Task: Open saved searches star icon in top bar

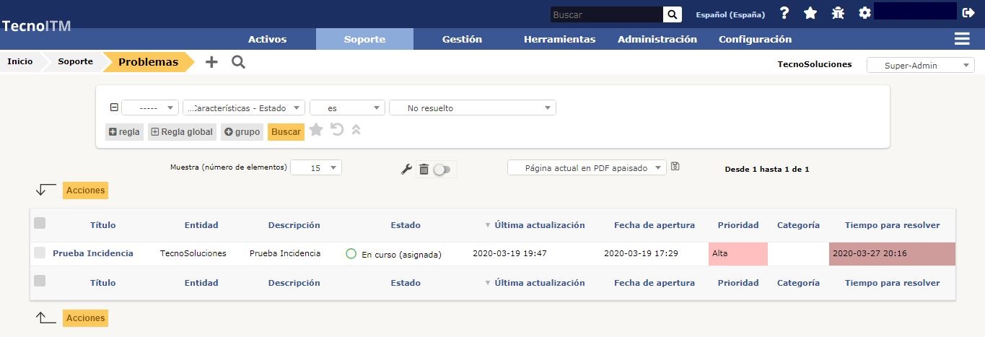Action: coord(810,13)
